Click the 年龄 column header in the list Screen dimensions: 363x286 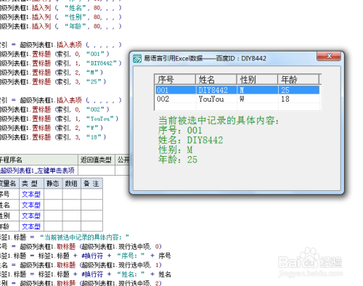click(x=298, y=79)
